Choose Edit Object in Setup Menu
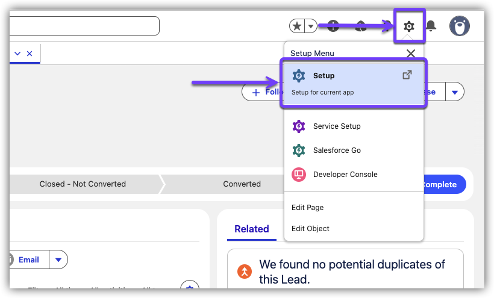This screenshot has width=494, height=298. coord(310,229)
